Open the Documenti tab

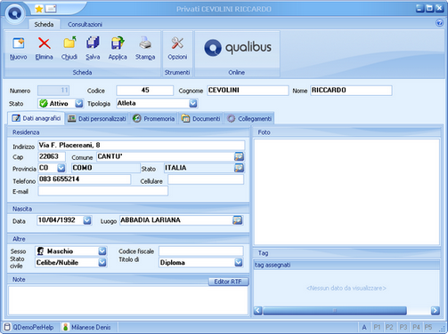pos(201,119)
